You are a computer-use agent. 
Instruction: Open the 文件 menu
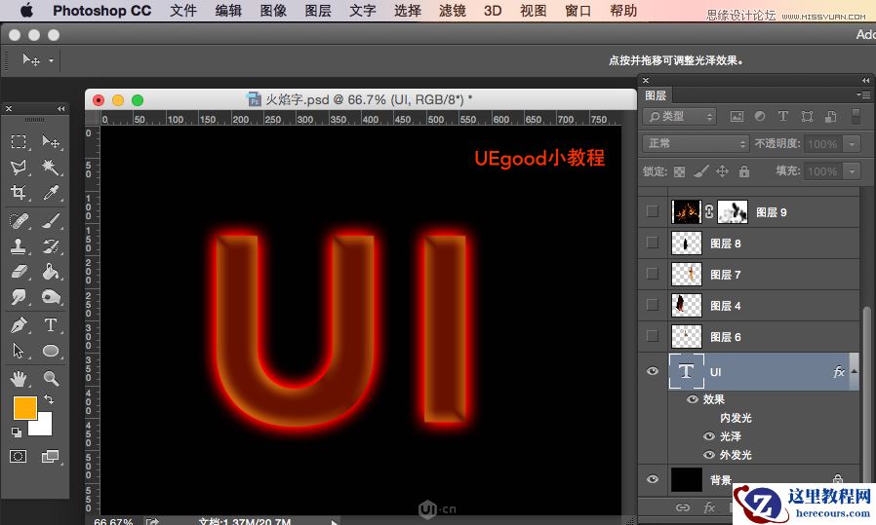[x=183, y=11]
